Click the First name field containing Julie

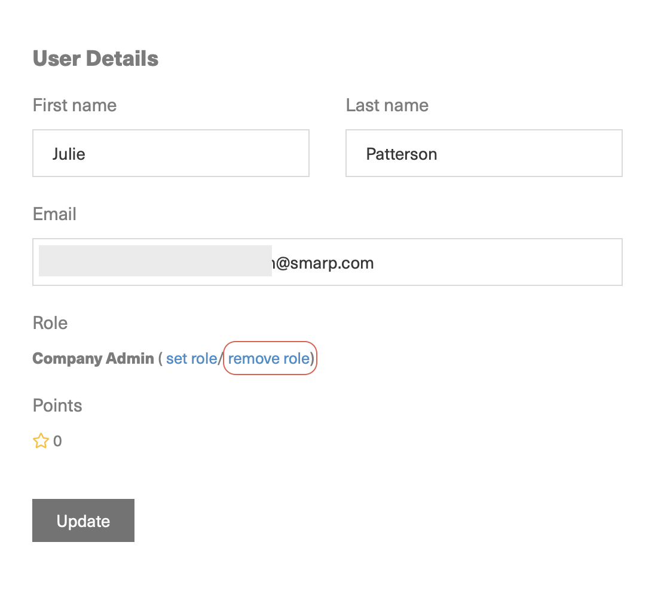(170, 153)
